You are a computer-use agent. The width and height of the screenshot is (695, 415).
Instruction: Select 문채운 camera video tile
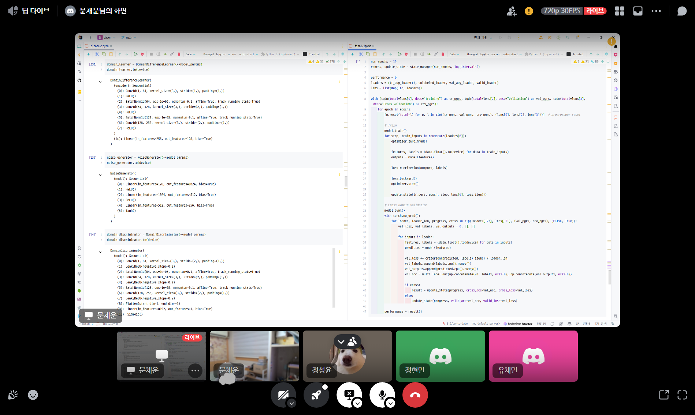[x=254, y=356]
